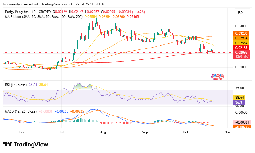
Task: Click the yellow 38.64 RSI value label
Action: [x=241, y=97]
